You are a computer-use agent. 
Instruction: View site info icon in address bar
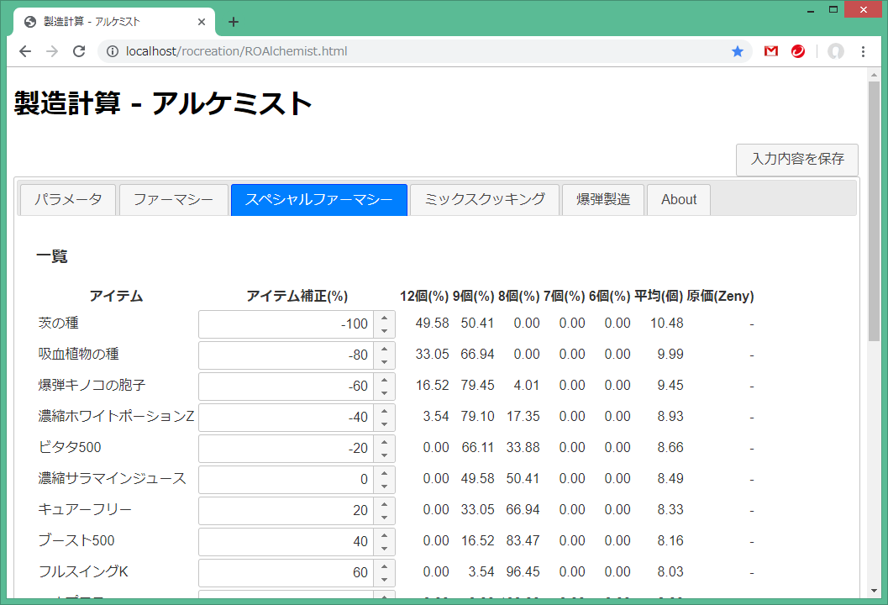[x=112, y=51]
